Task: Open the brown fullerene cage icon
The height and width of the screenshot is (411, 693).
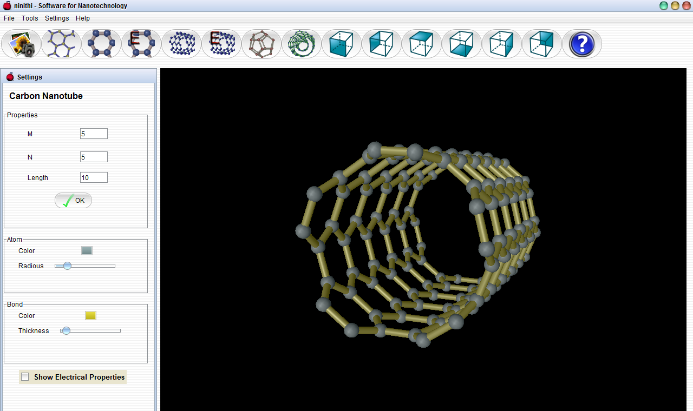Action: click(261, 44)
